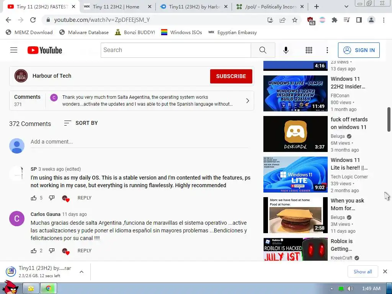Open the Bonzi BUDDY! bookmark

[135, 32]
